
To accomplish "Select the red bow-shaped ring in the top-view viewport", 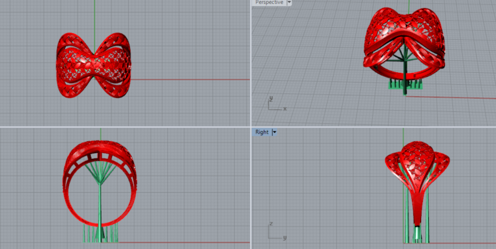I will [x=93, y=65].
